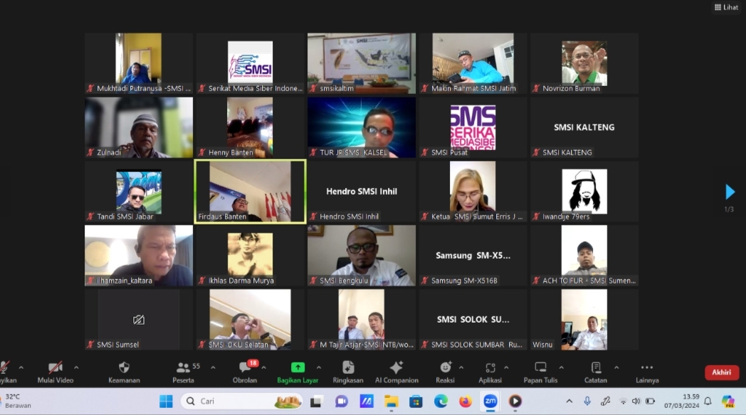Expand the arrow beside Mulai Video
The height and width of the screenshot is (415, 746).
(76, 367)
